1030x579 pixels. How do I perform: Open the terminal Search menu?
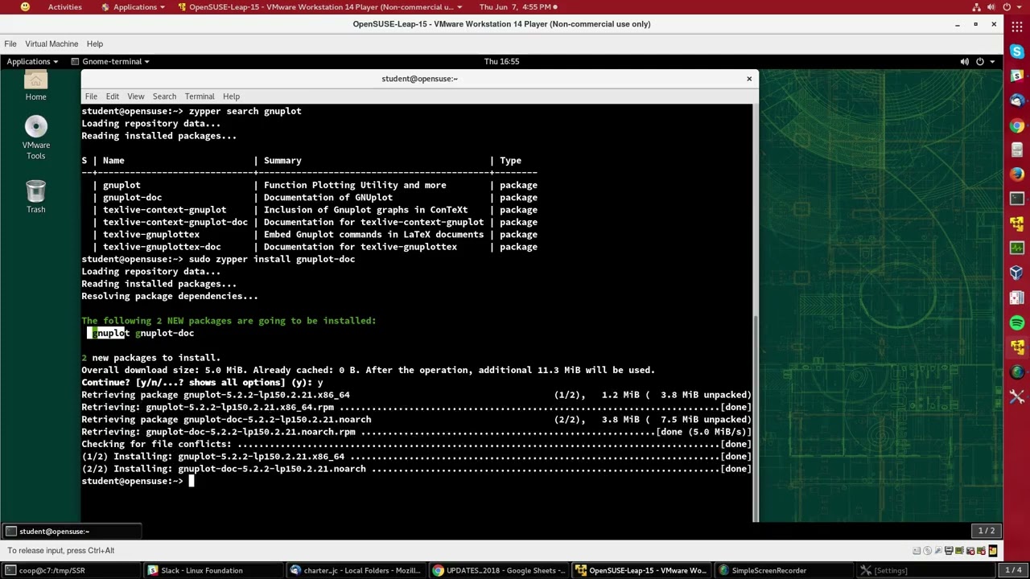[x=164, y=96]
